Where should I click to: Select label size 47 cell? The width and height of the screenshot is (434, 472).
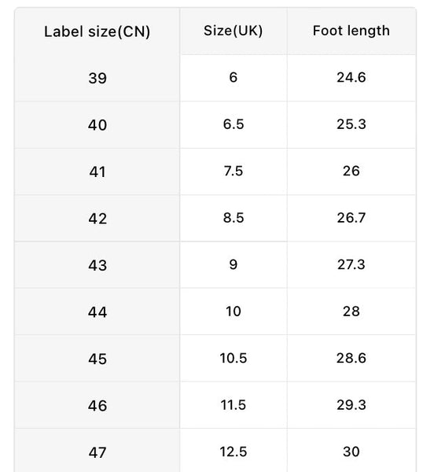click(97, 452)
